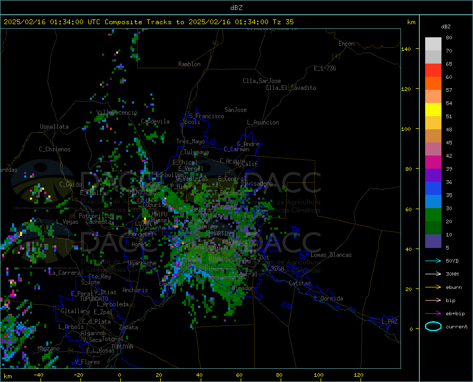473x382 pixels.
Task: Click the Clla.SanJose map label
Action: click(262, 81)
